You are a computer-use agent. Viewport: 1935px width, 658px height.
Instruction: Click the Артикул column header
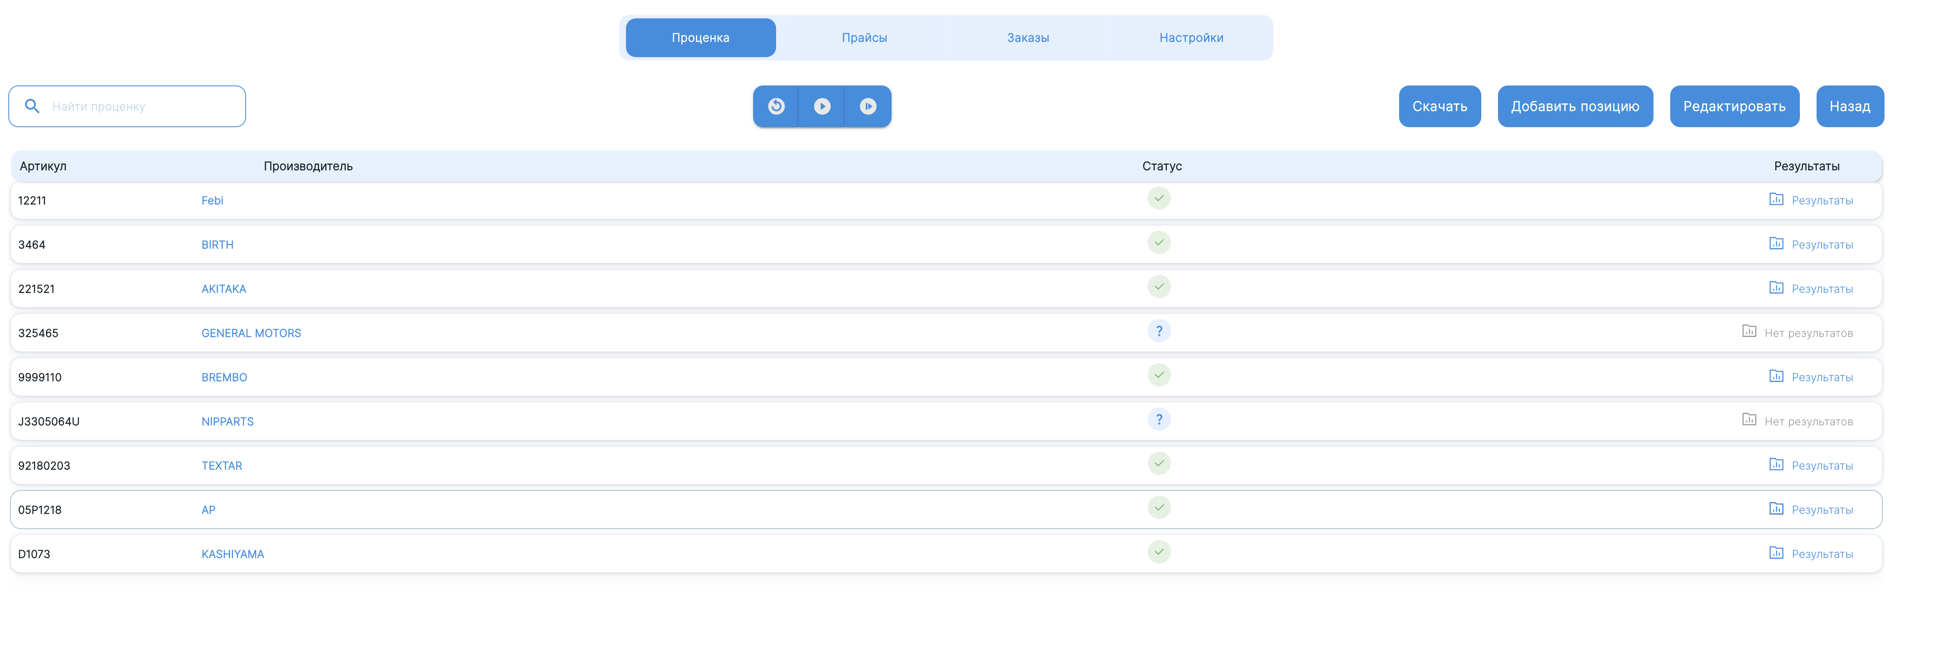[43, 166]
